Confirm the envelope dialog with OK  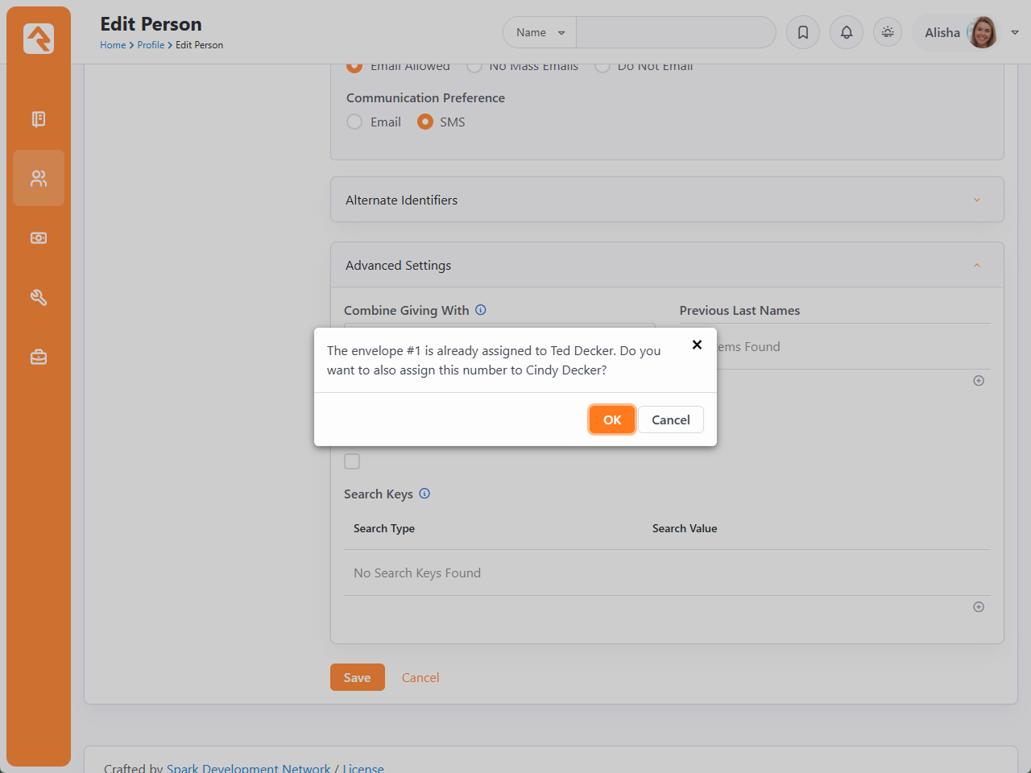[612, 420]
